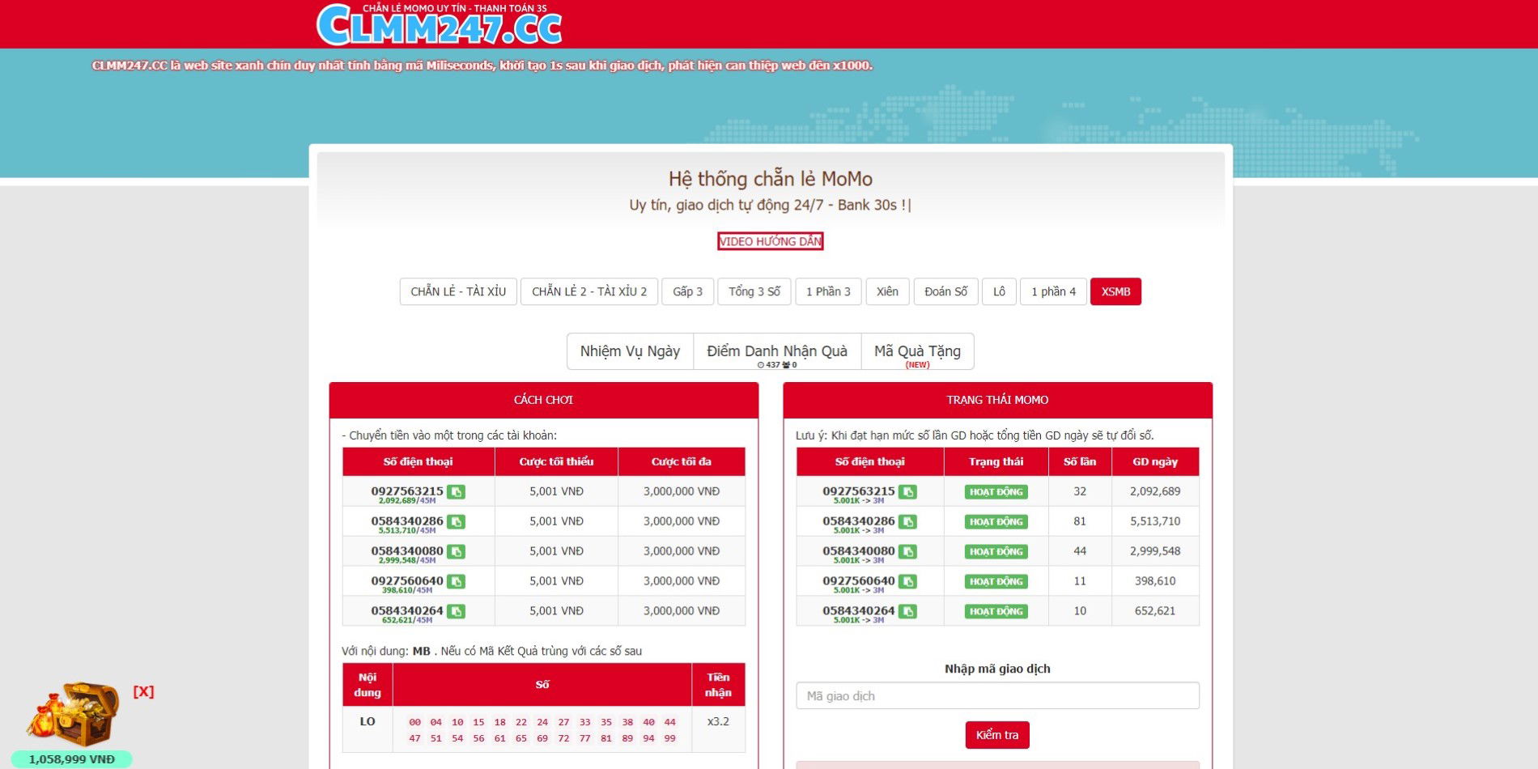
Task: Copy phone 0927560640 in Cách Chơi table
Action: [456, 581]
